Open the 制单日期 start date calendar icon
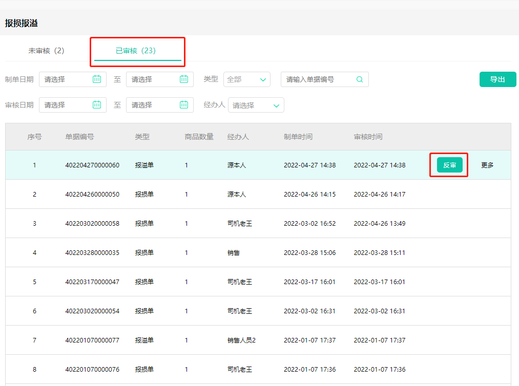Screen dimensions: 519x386 pyautogui.click(x=98, y=79)
